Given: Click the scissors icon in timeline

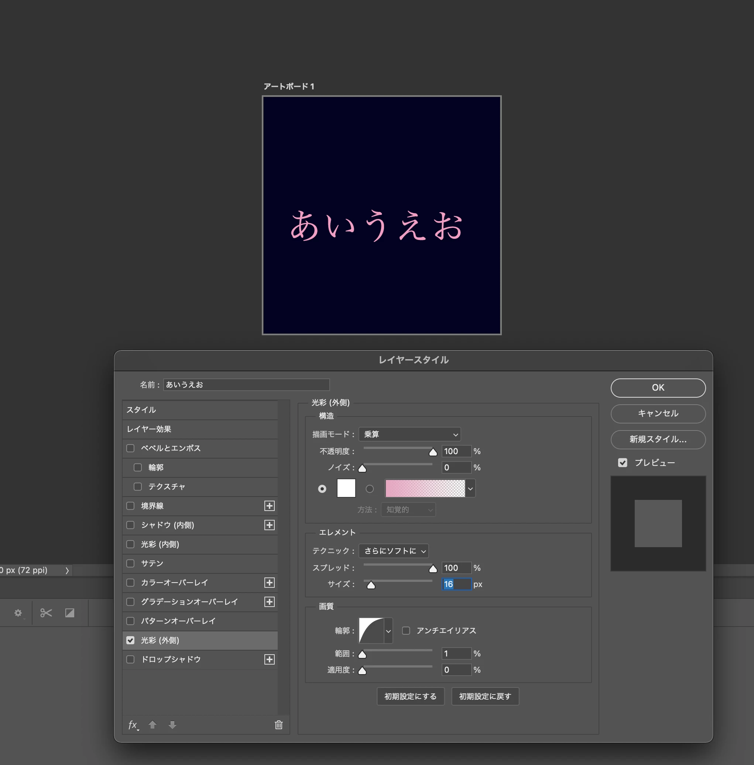Looking at the screenshot, I should click(46, 613).
